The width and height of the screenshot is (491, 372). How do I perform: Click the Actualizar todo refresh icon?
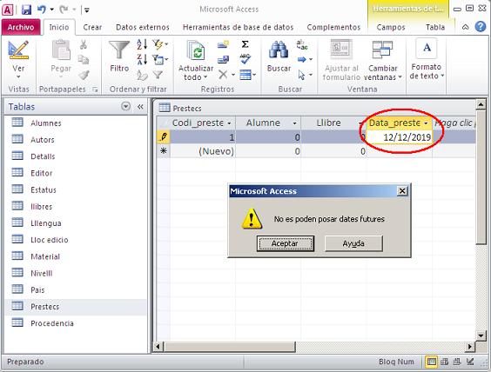click(x=196, y=50)
